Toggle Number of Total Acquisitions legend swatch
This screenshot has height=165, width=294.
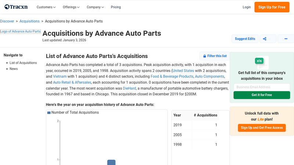pyautogui.click(x=49, y=113)
